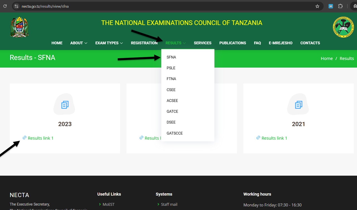The width and height of the screenshot is (357, 210).
Task: Open the 2021 Results link 1
Action: (274, 138)
